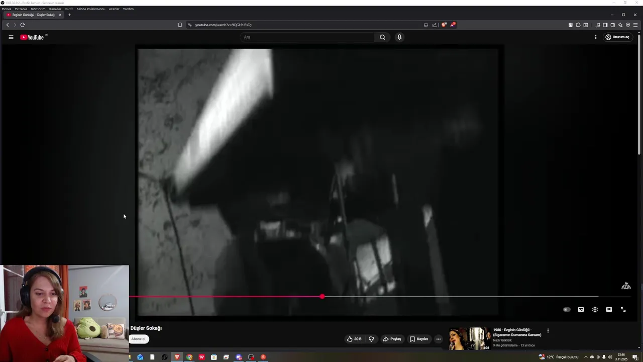Open a new browser tab
The image size is (643, 362).
(x=69, y=15)
